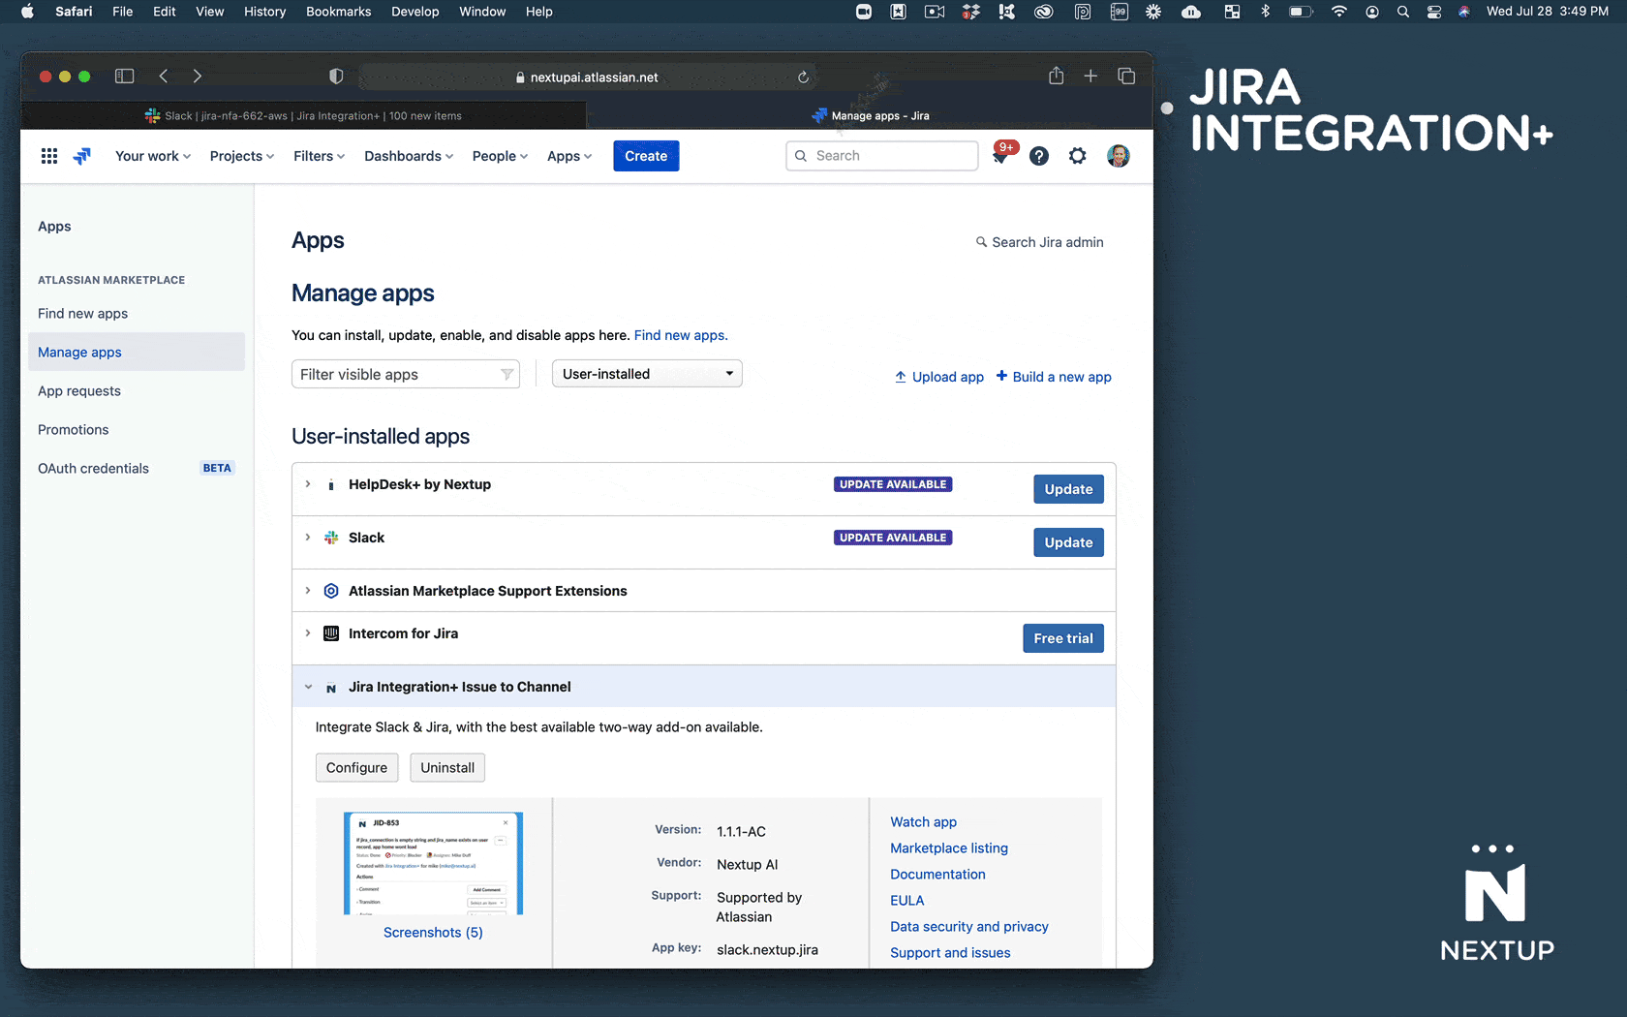
Task: Open the People dropdown
Action: (x=500, y=156)
